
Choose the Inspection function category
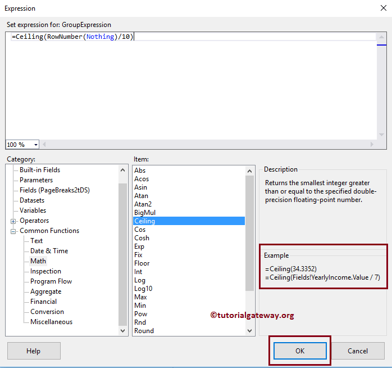[x=45, y=271]
